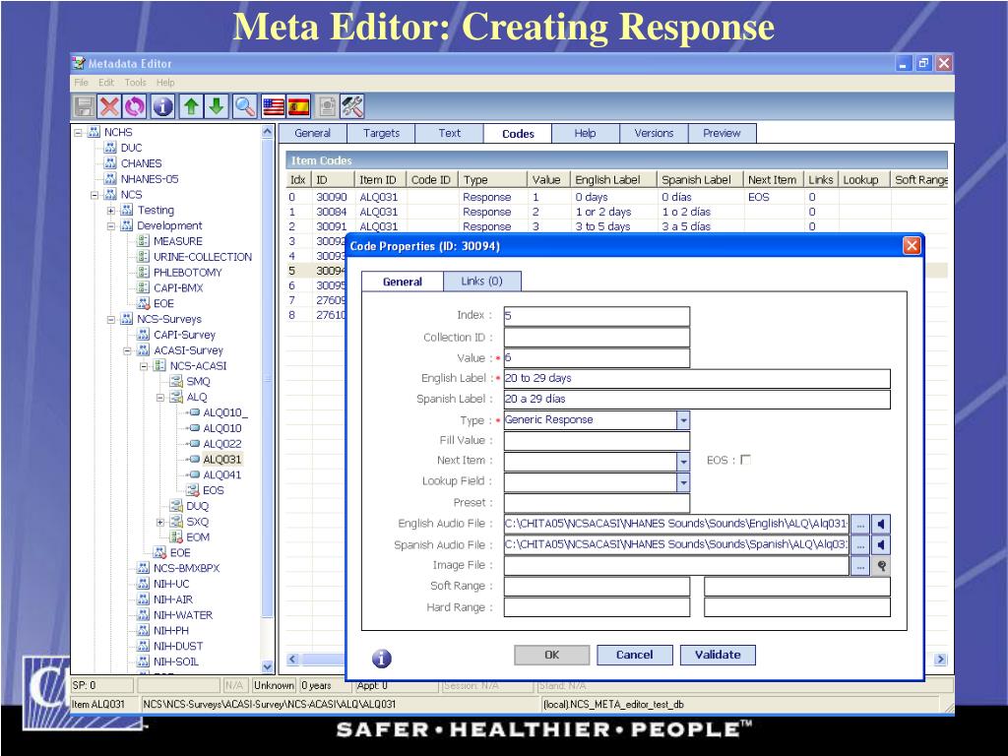Switch to the Versions tab

point(654,133)
